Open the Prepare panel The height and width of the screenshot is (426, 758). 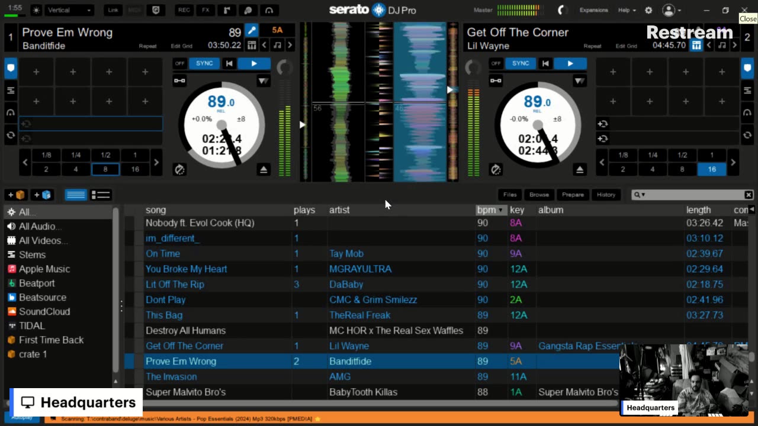point(573,195)
